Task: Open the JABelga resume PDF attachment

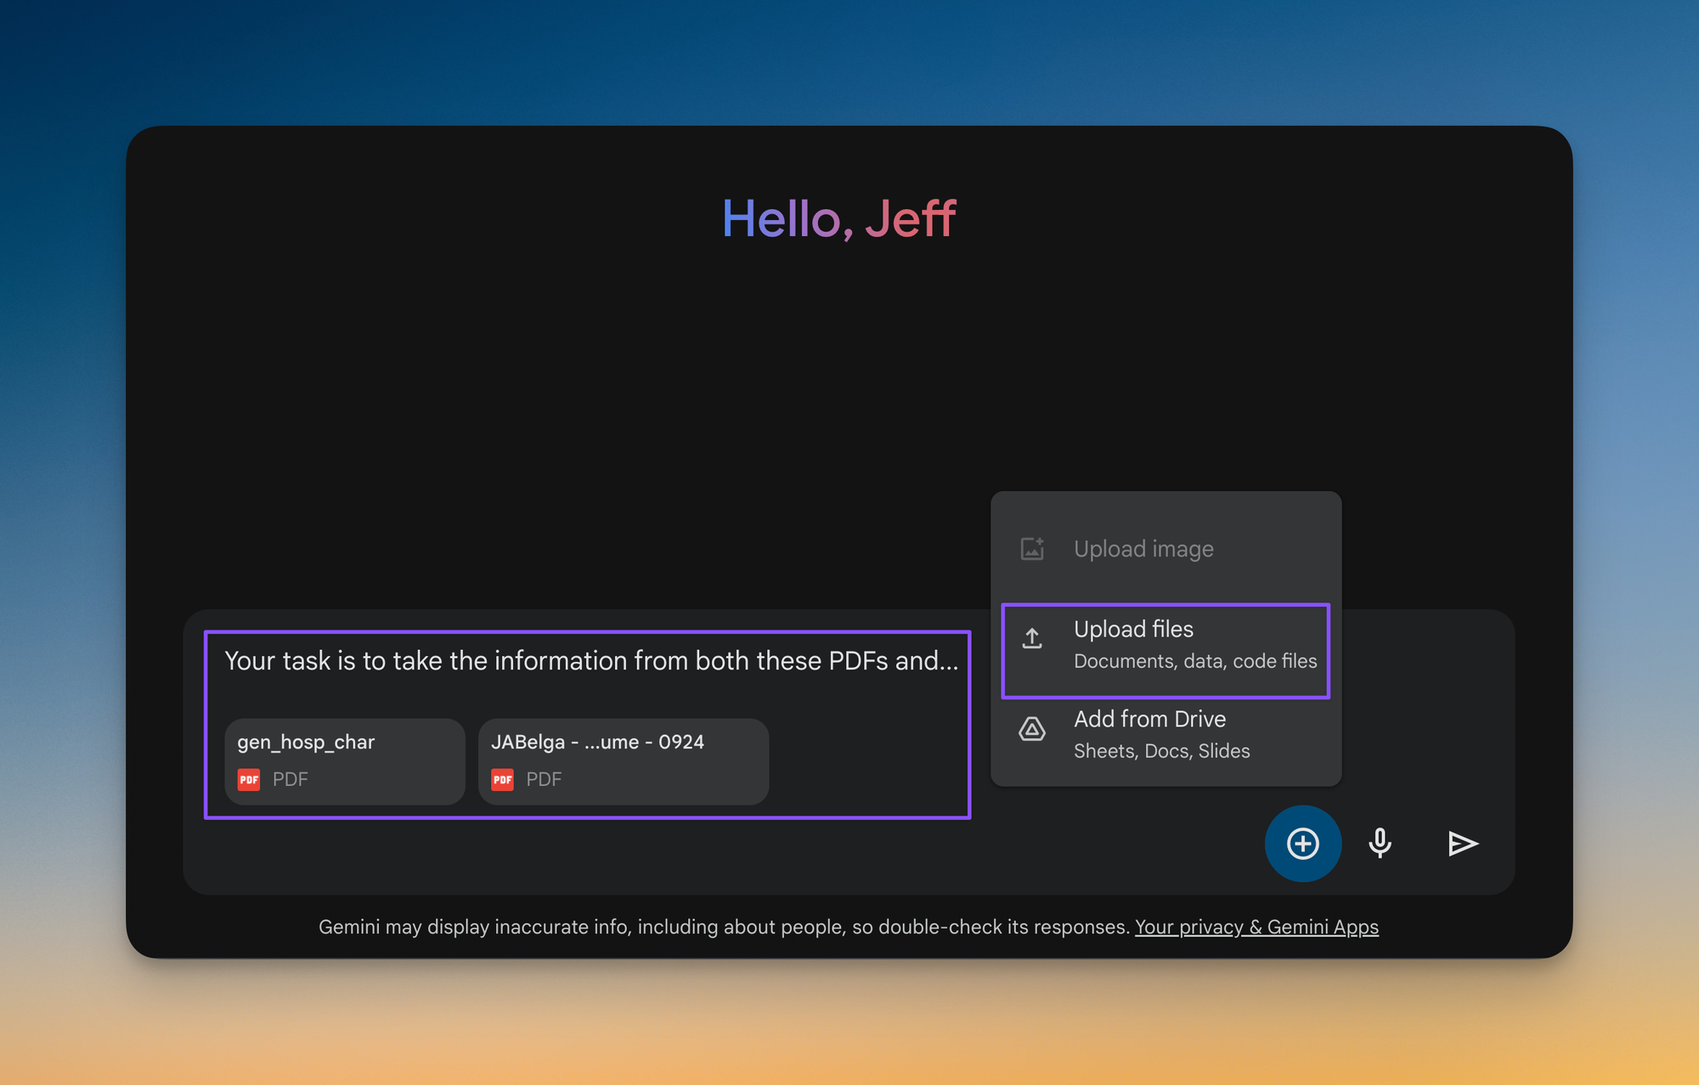Action: (x=624, y=761)
